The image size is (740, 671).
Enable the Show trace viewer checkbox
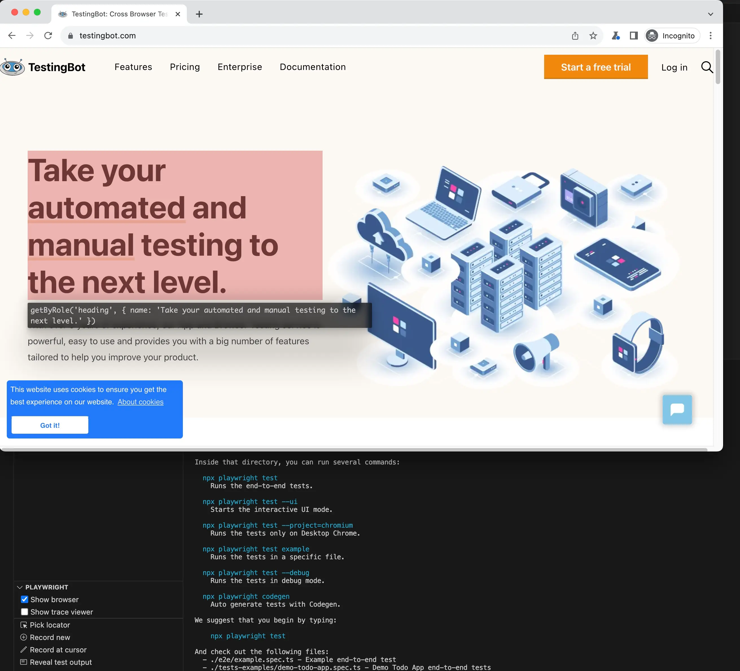tap(25, 612)
